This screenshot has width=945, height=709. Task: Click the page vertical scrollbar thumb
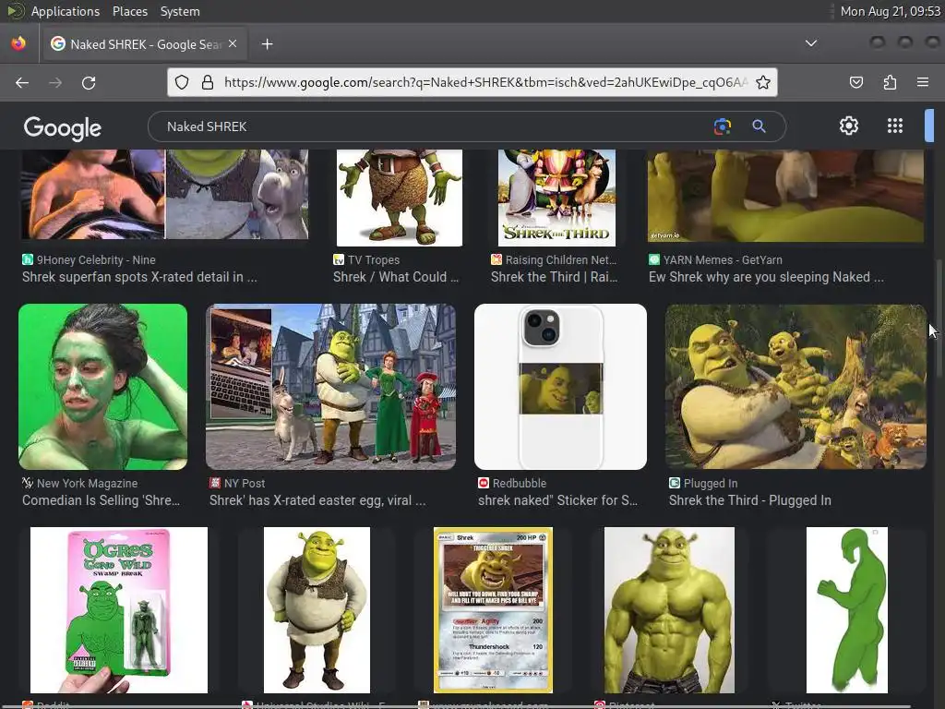(939, 318)
